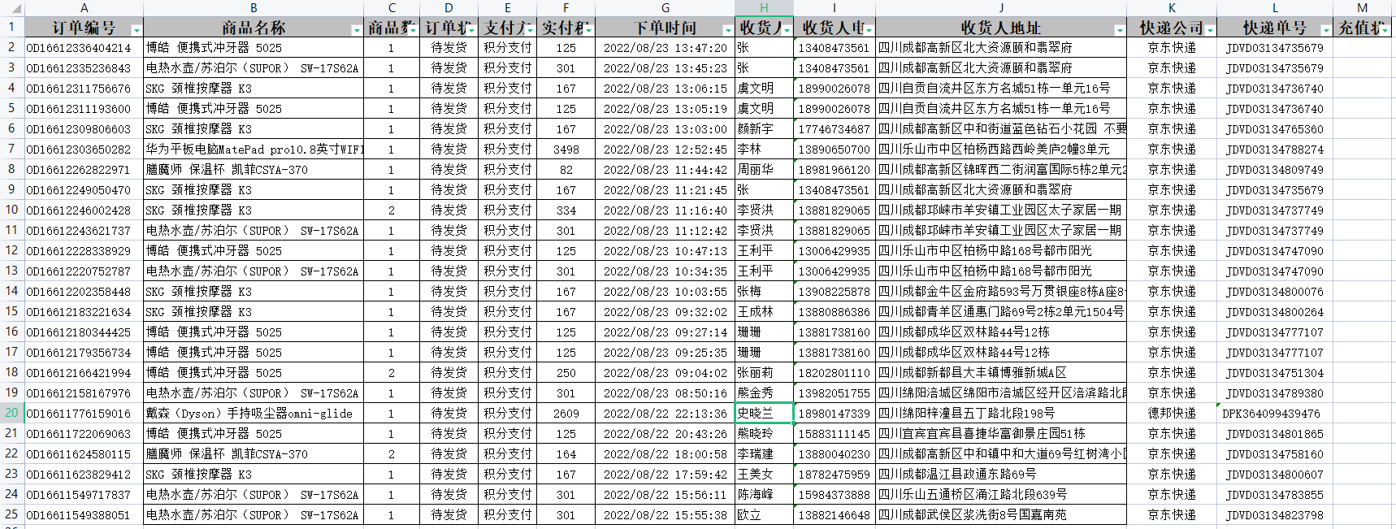Click tracking number JDVD03134765360
Viewport: 1396px width, 529px height.
click(1275, 129)
